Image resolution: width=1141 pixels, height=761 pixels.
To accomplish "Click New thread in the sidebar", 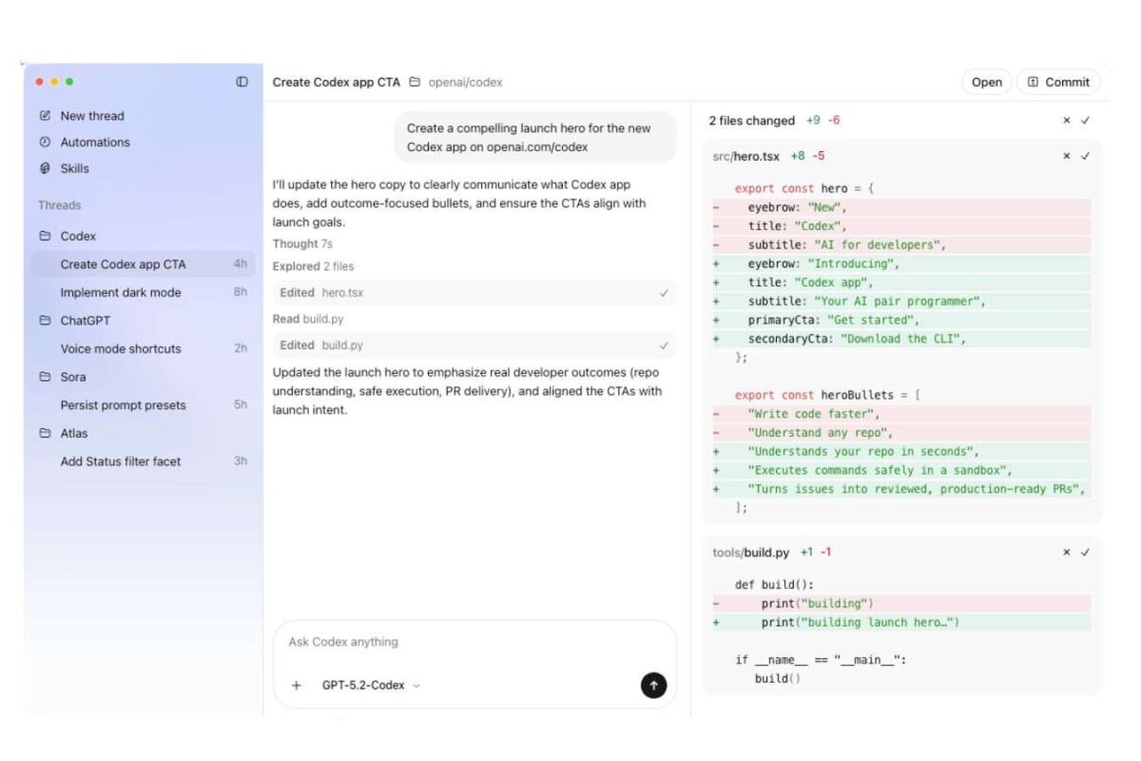I will (x=92, y=115).
